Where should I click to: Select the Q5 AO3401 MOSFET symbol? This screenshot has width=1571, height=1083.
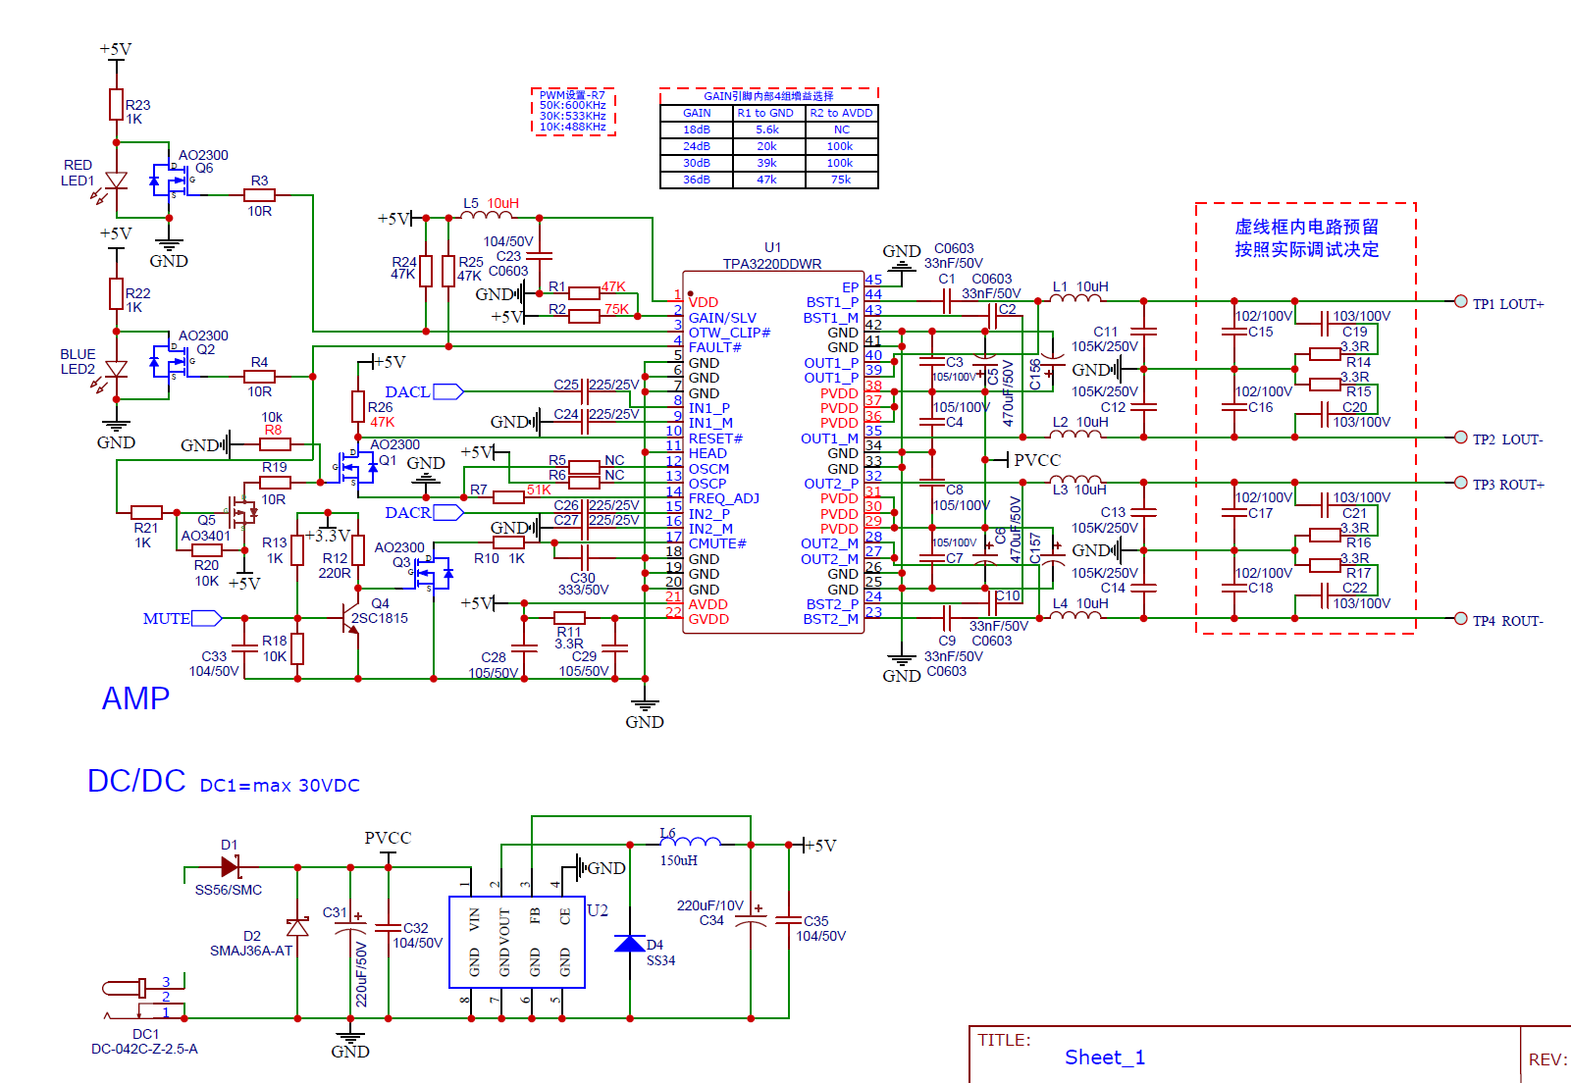tap(240, 511)
